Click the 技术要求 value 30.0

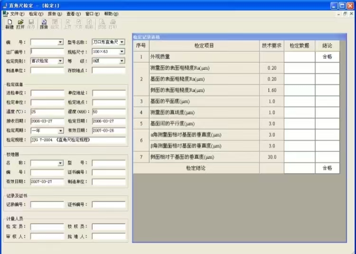coord(272,157)
